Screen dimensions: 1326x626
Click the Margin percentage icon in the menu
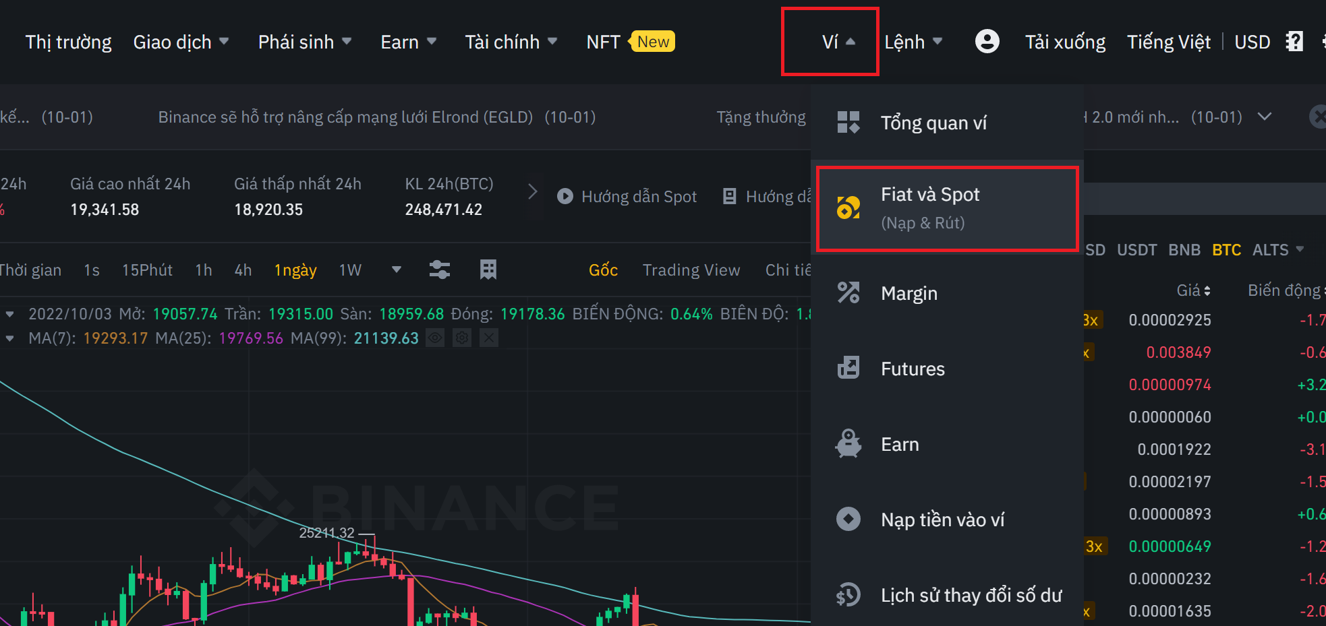(x=848, y=292)
